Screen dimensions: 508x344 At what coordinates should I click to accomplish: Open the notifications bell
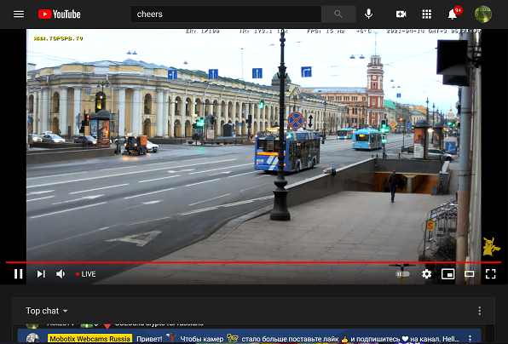(x=453, y=14)
